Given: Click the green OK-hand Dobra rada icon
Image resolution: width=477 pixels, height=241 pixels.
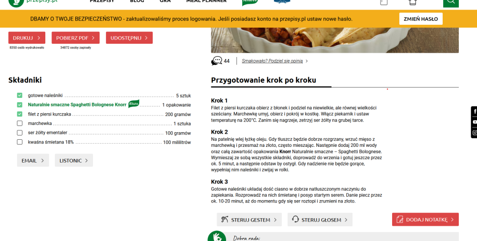Looking at the screenshot, I should (x=217, y=236).
